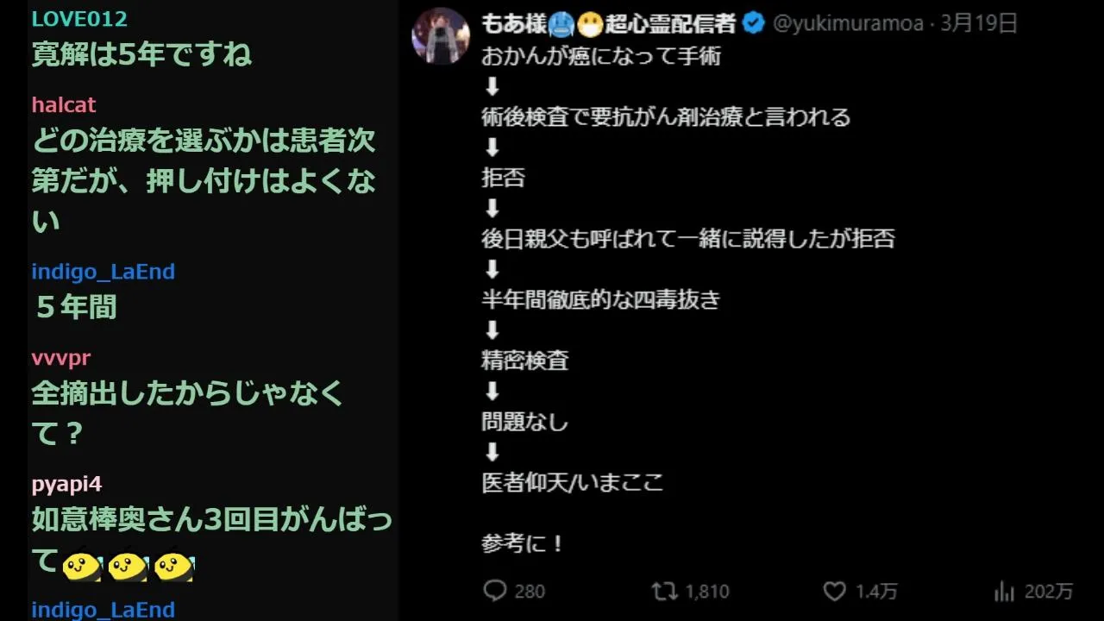Click the reply speech bubble icon
Screen dimensions: 1104x621
(495, 591)
